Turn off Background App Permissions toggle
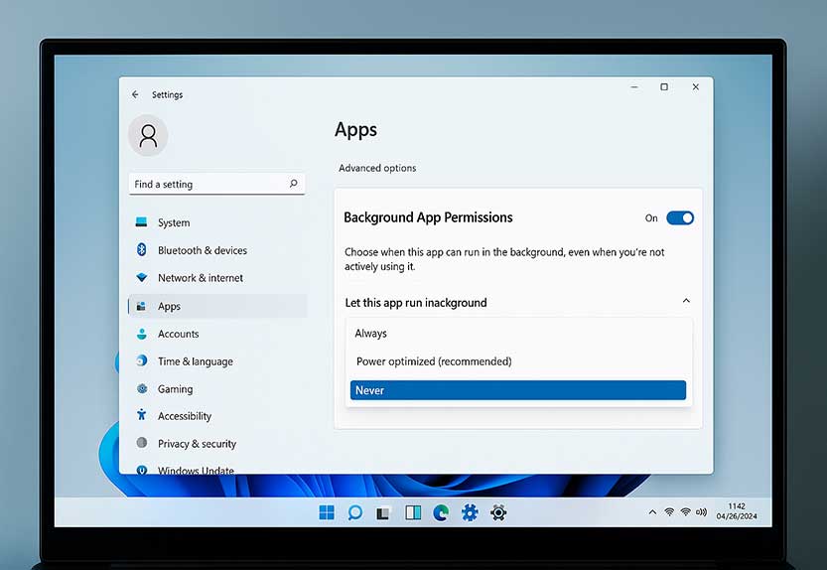 pyautogui.click(x=680, y=218)
